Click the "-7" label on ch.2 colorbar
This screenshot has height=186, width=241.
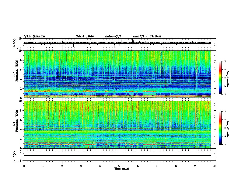click(224, 144)
